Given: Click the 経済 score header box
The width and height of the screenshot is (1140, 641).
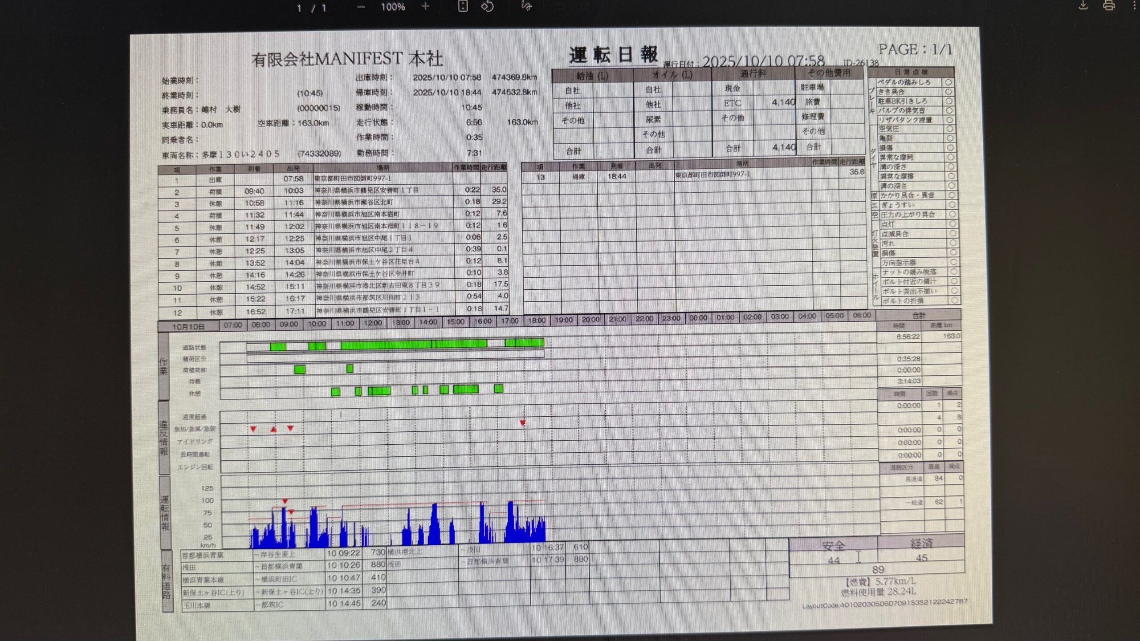Looking at the screenshot, I should [921, 543].
